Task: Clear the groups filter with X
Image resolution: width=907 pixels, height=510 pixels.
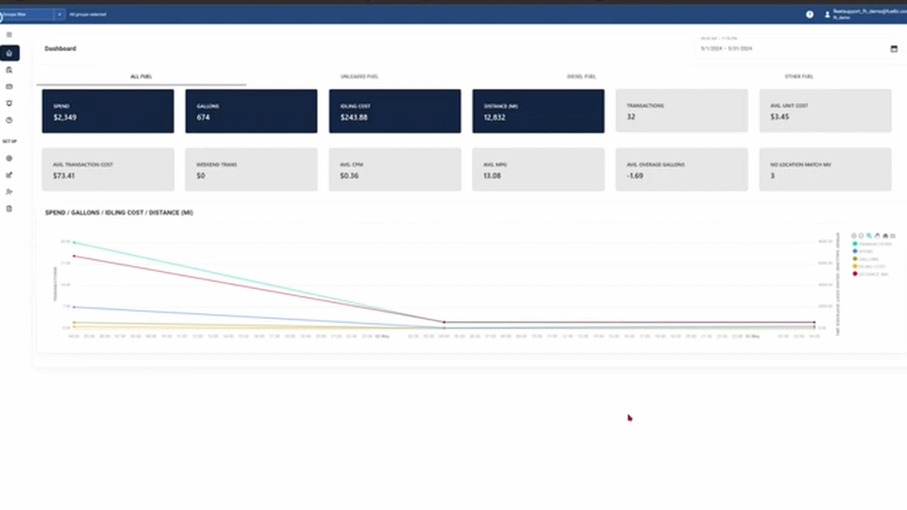Action: point(60,15)
